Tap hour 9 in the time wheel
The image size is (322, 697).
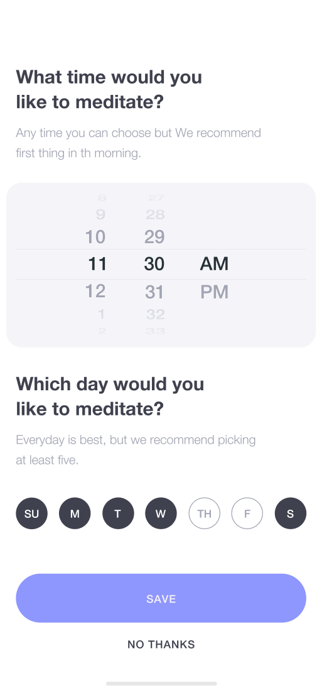pos(101,215)
